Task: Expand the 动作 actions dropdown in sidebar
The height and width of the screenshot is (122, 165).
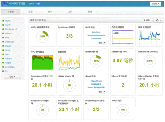Action: tap(12, 77)
